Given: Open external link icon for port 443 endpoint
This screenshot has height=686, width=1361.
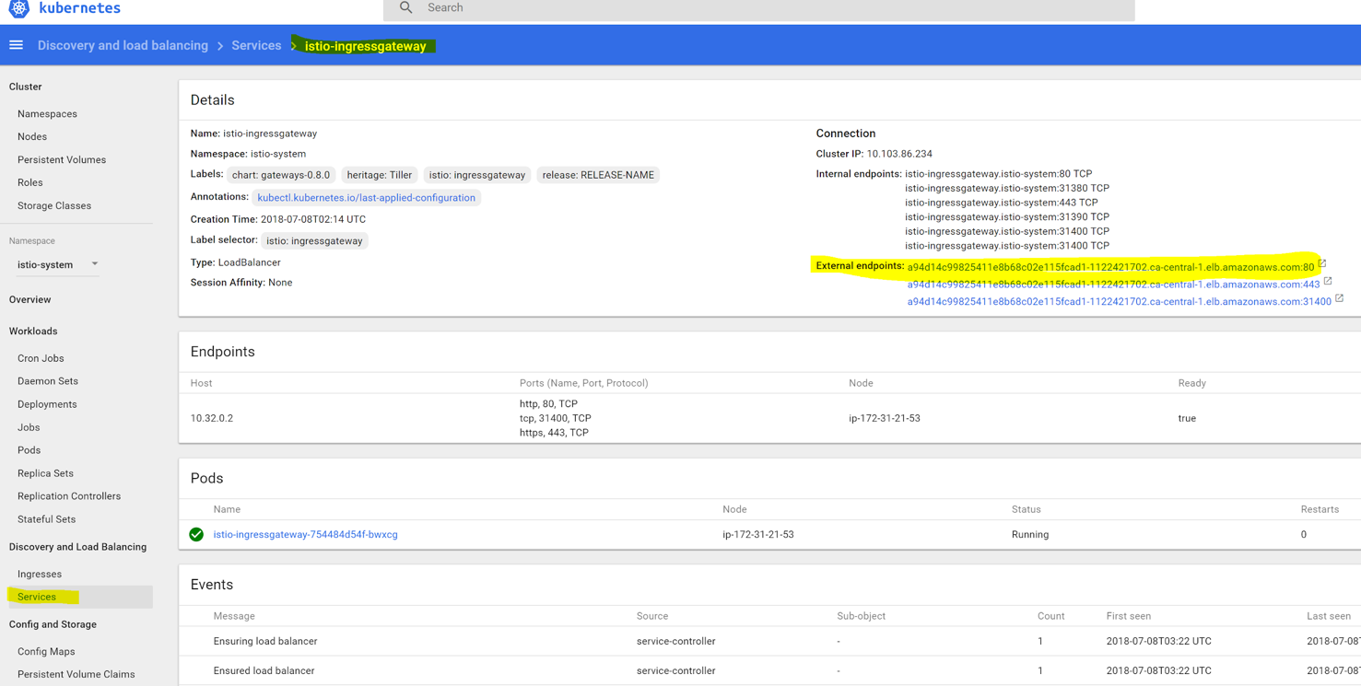Looking at the screenshot, I should point(1328,281).
